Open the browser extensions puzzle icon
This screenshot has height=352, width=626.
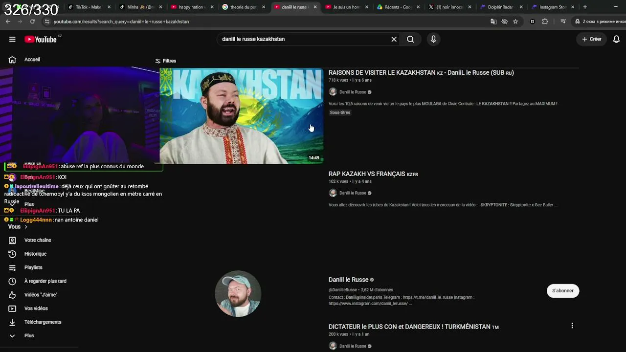[545, 22]
